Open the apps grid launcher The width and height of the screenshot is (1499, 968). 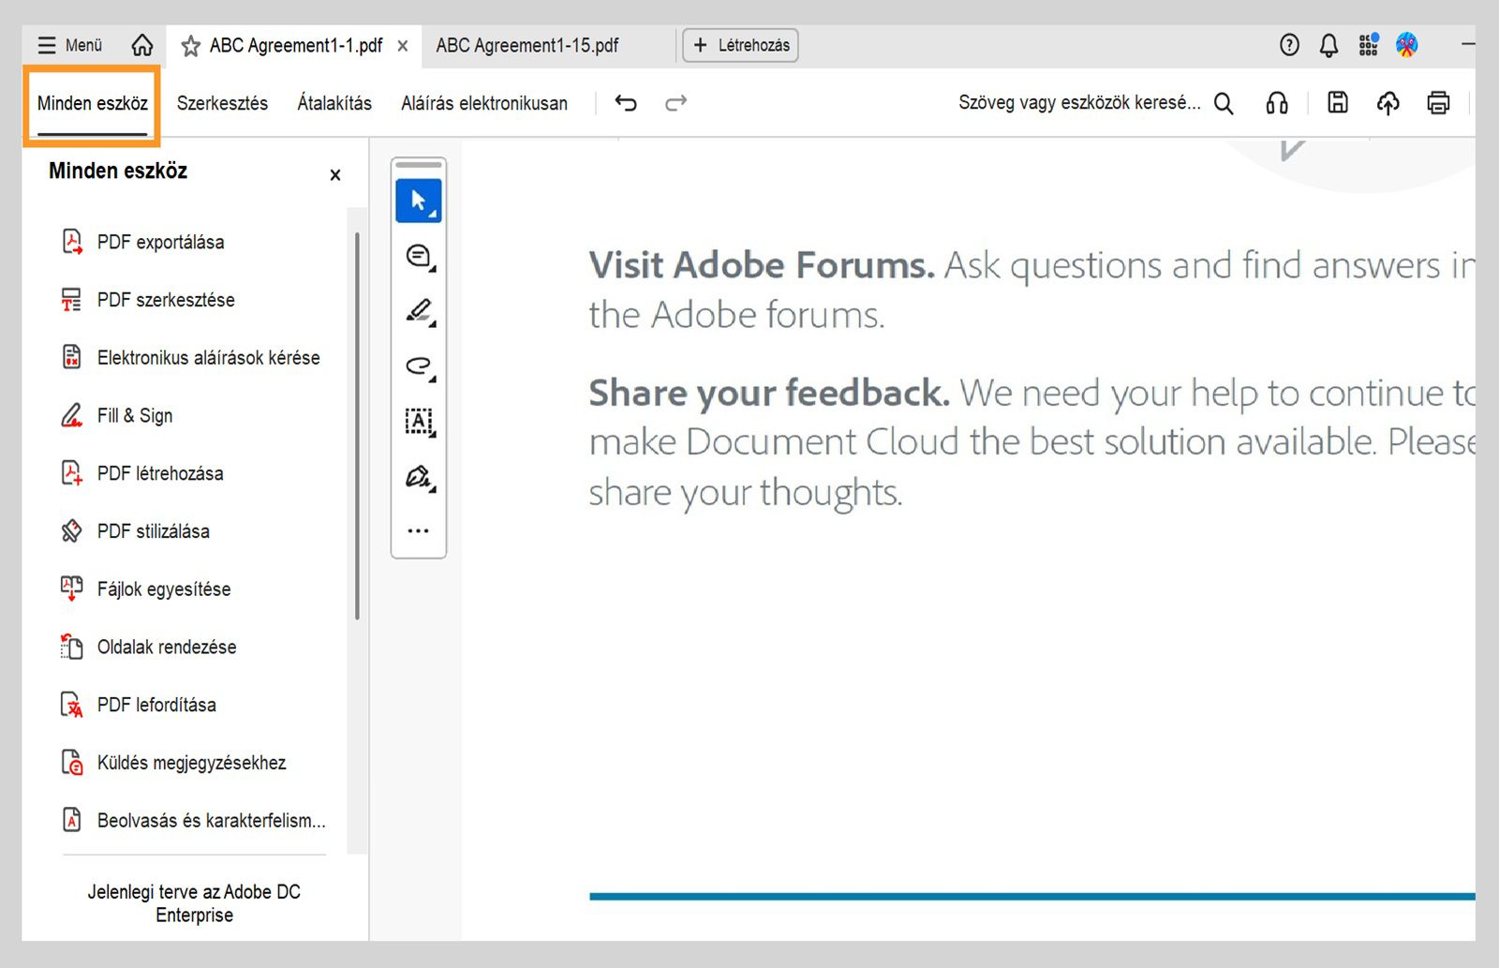click(x=1368, y=45)
